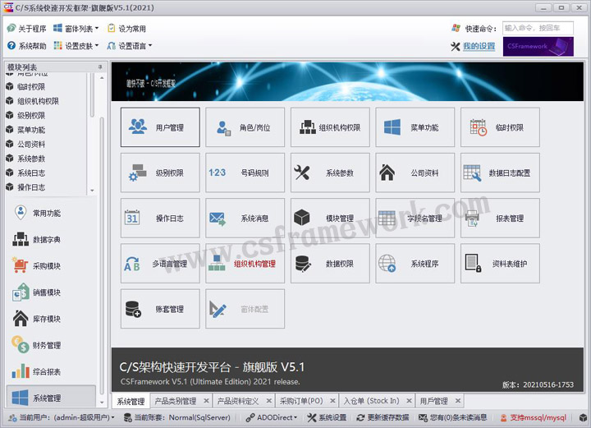Open 模块管理 cube tile
This screenshot has width=591, height=428.
point(330,219)
